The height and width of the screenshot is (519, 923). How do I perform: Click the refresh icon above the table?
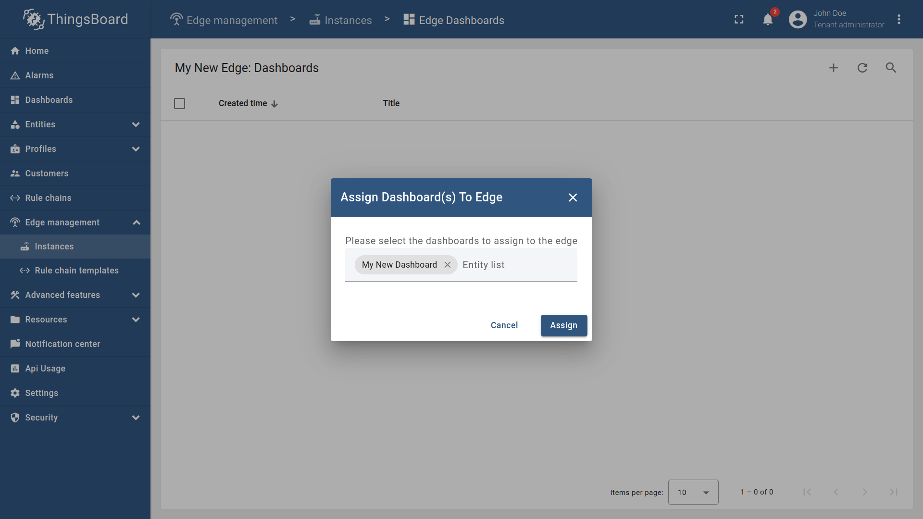(862, 68)
